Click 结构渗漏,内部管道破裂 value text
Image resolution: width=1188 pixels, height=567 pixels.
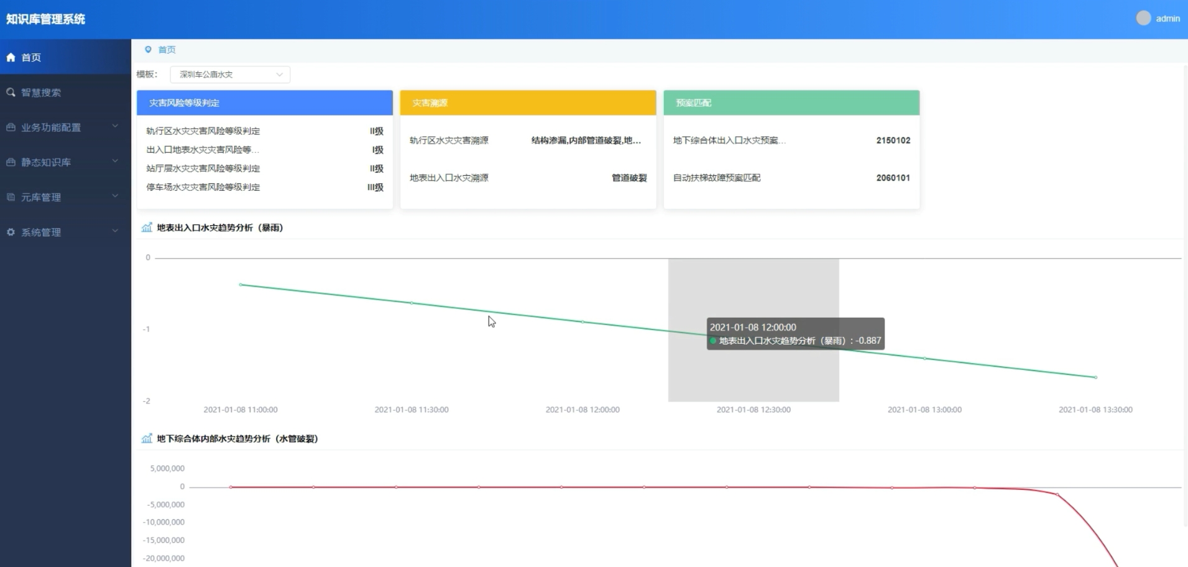click(586, 140)
